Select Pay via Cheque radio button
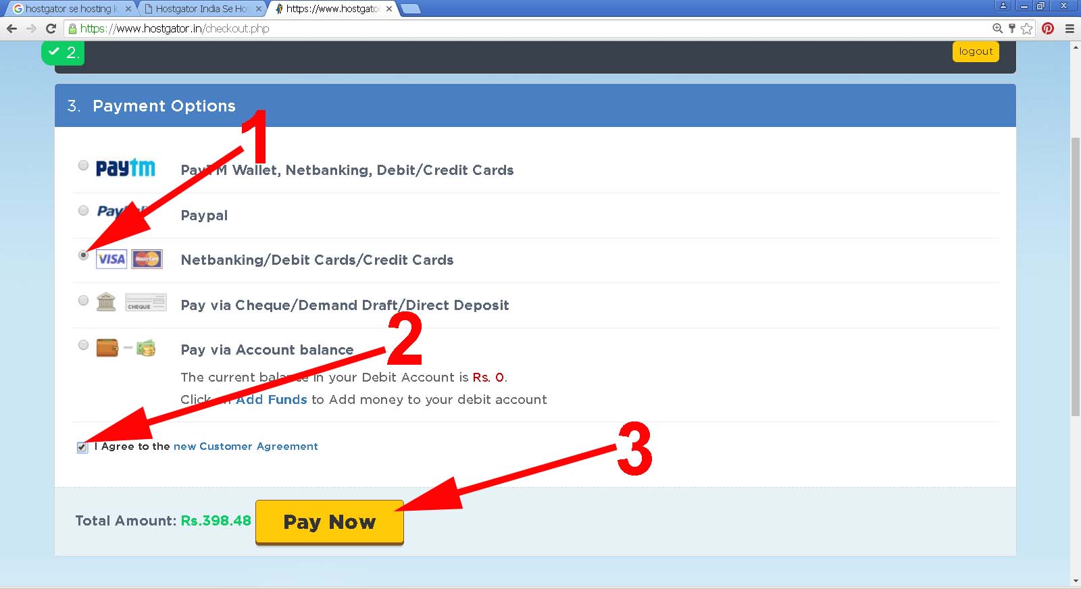 [83, 301]
